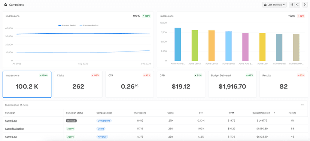The image size is (310, 141).
Task: Click the $1,450.80 budget delivered cell
Action: coord(262,129)
